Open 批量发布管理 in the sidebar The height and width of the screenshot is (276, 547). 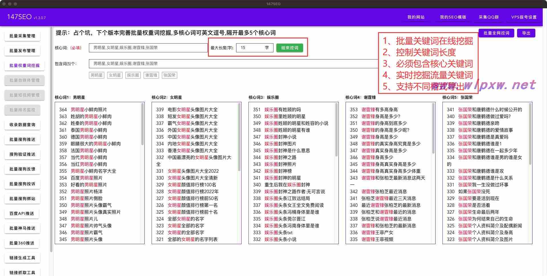click(22, 51)
